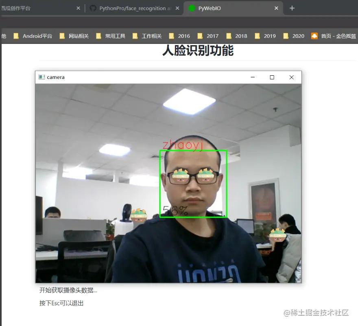
Task: Close the camera window
Action: click(x=292, y=77)
